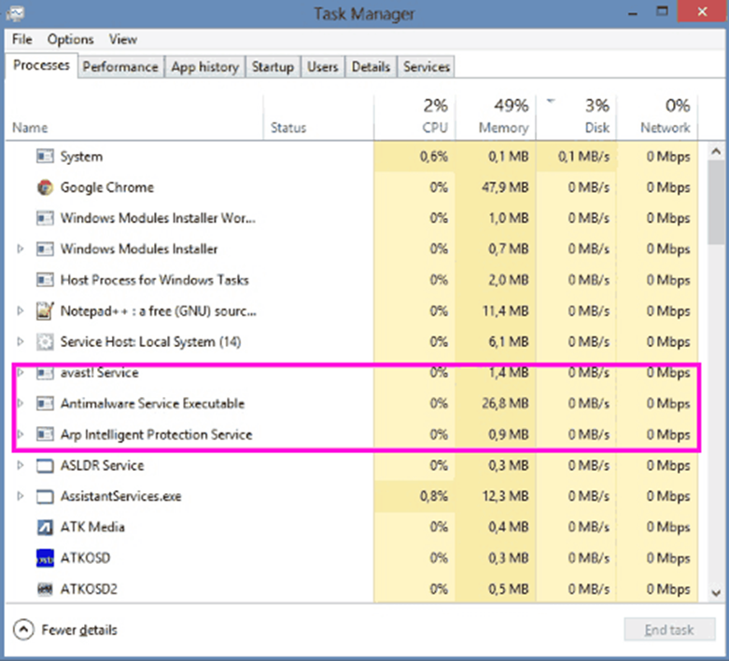Click the System process icon
This screenshot has width=729, height=661.
pyautogui.click(x=45, y=157)
